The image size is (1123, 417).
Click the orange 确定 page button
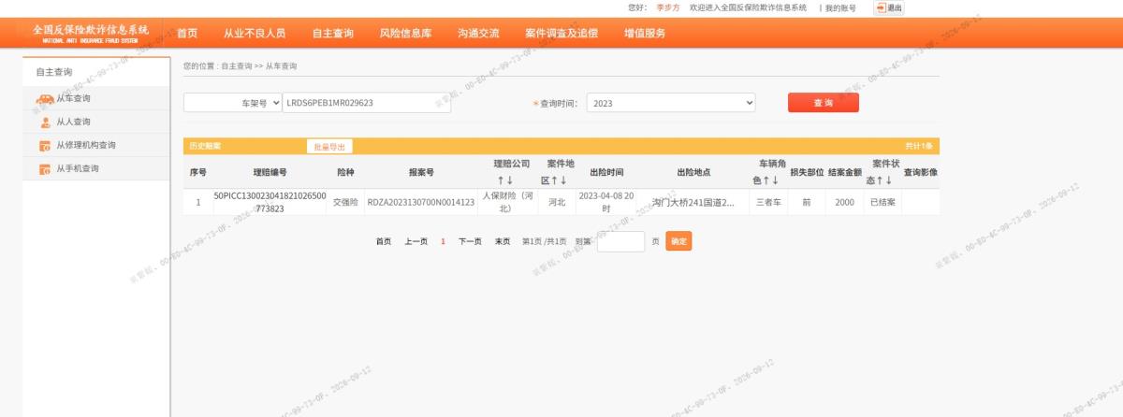[678, 241]
